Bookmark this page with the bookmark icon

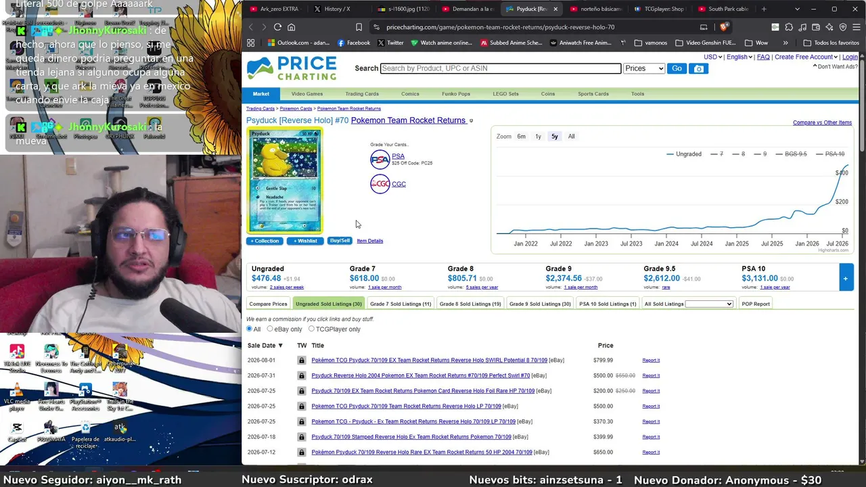click(359, 27)
